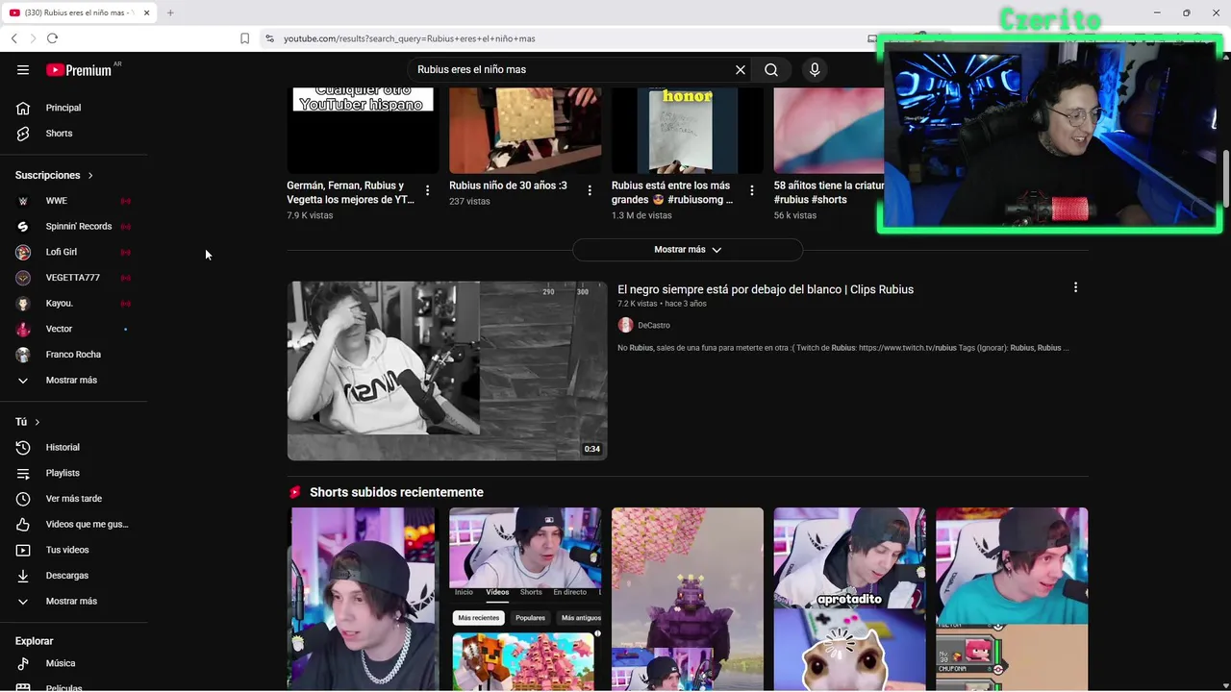Clear the search box text
Screen dimensions: 1231x692
[x=740, y=70]
